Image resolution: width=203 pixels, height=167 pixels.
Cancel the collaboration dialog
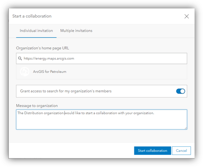182,151
